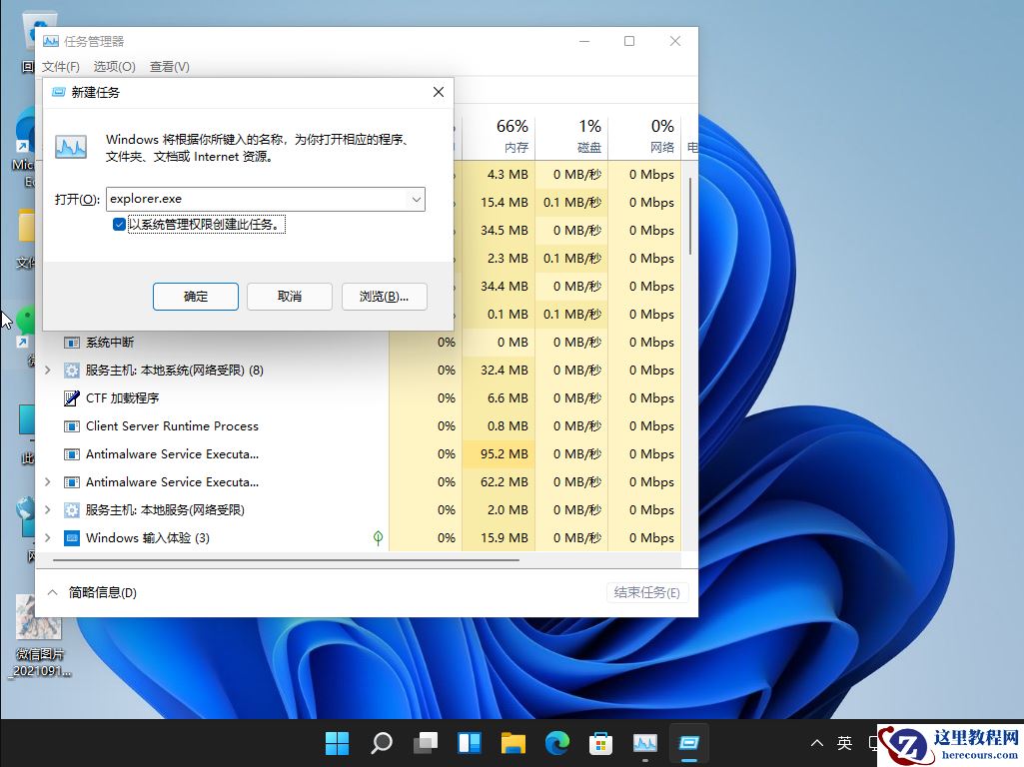The image size is (1024, 767).
Task: Click 确定 to run explorer.exe
Action: (195, 296)
